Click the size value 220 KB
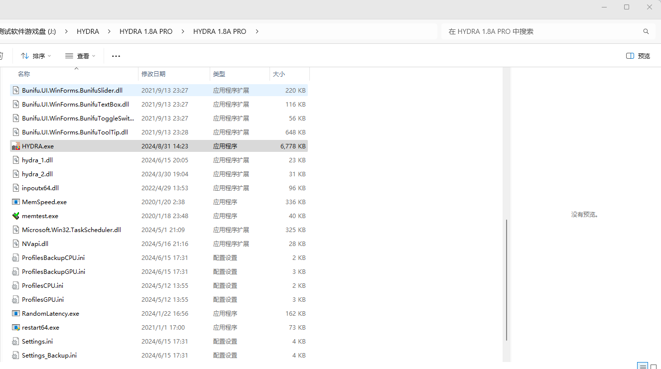This screenshot has height=369, width=661. [x=295, y=91]
